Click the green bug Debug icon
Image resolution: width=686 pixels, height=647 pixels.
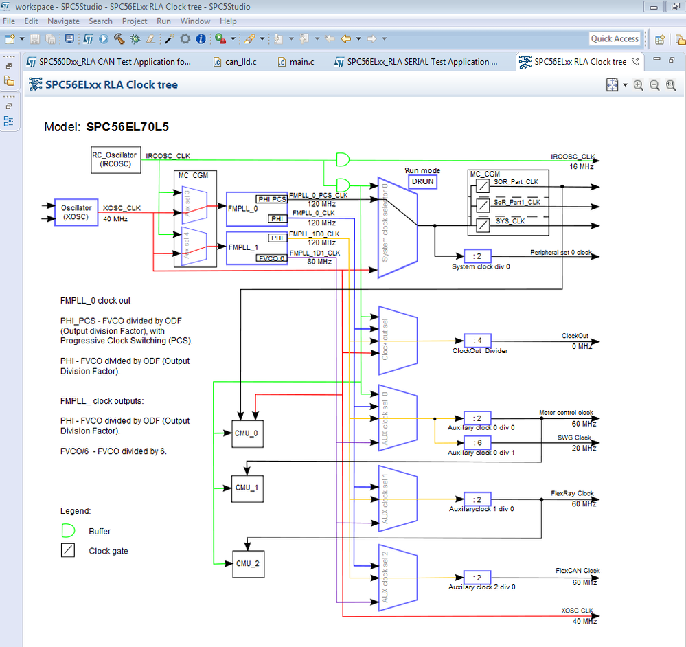tap(135, 39)
